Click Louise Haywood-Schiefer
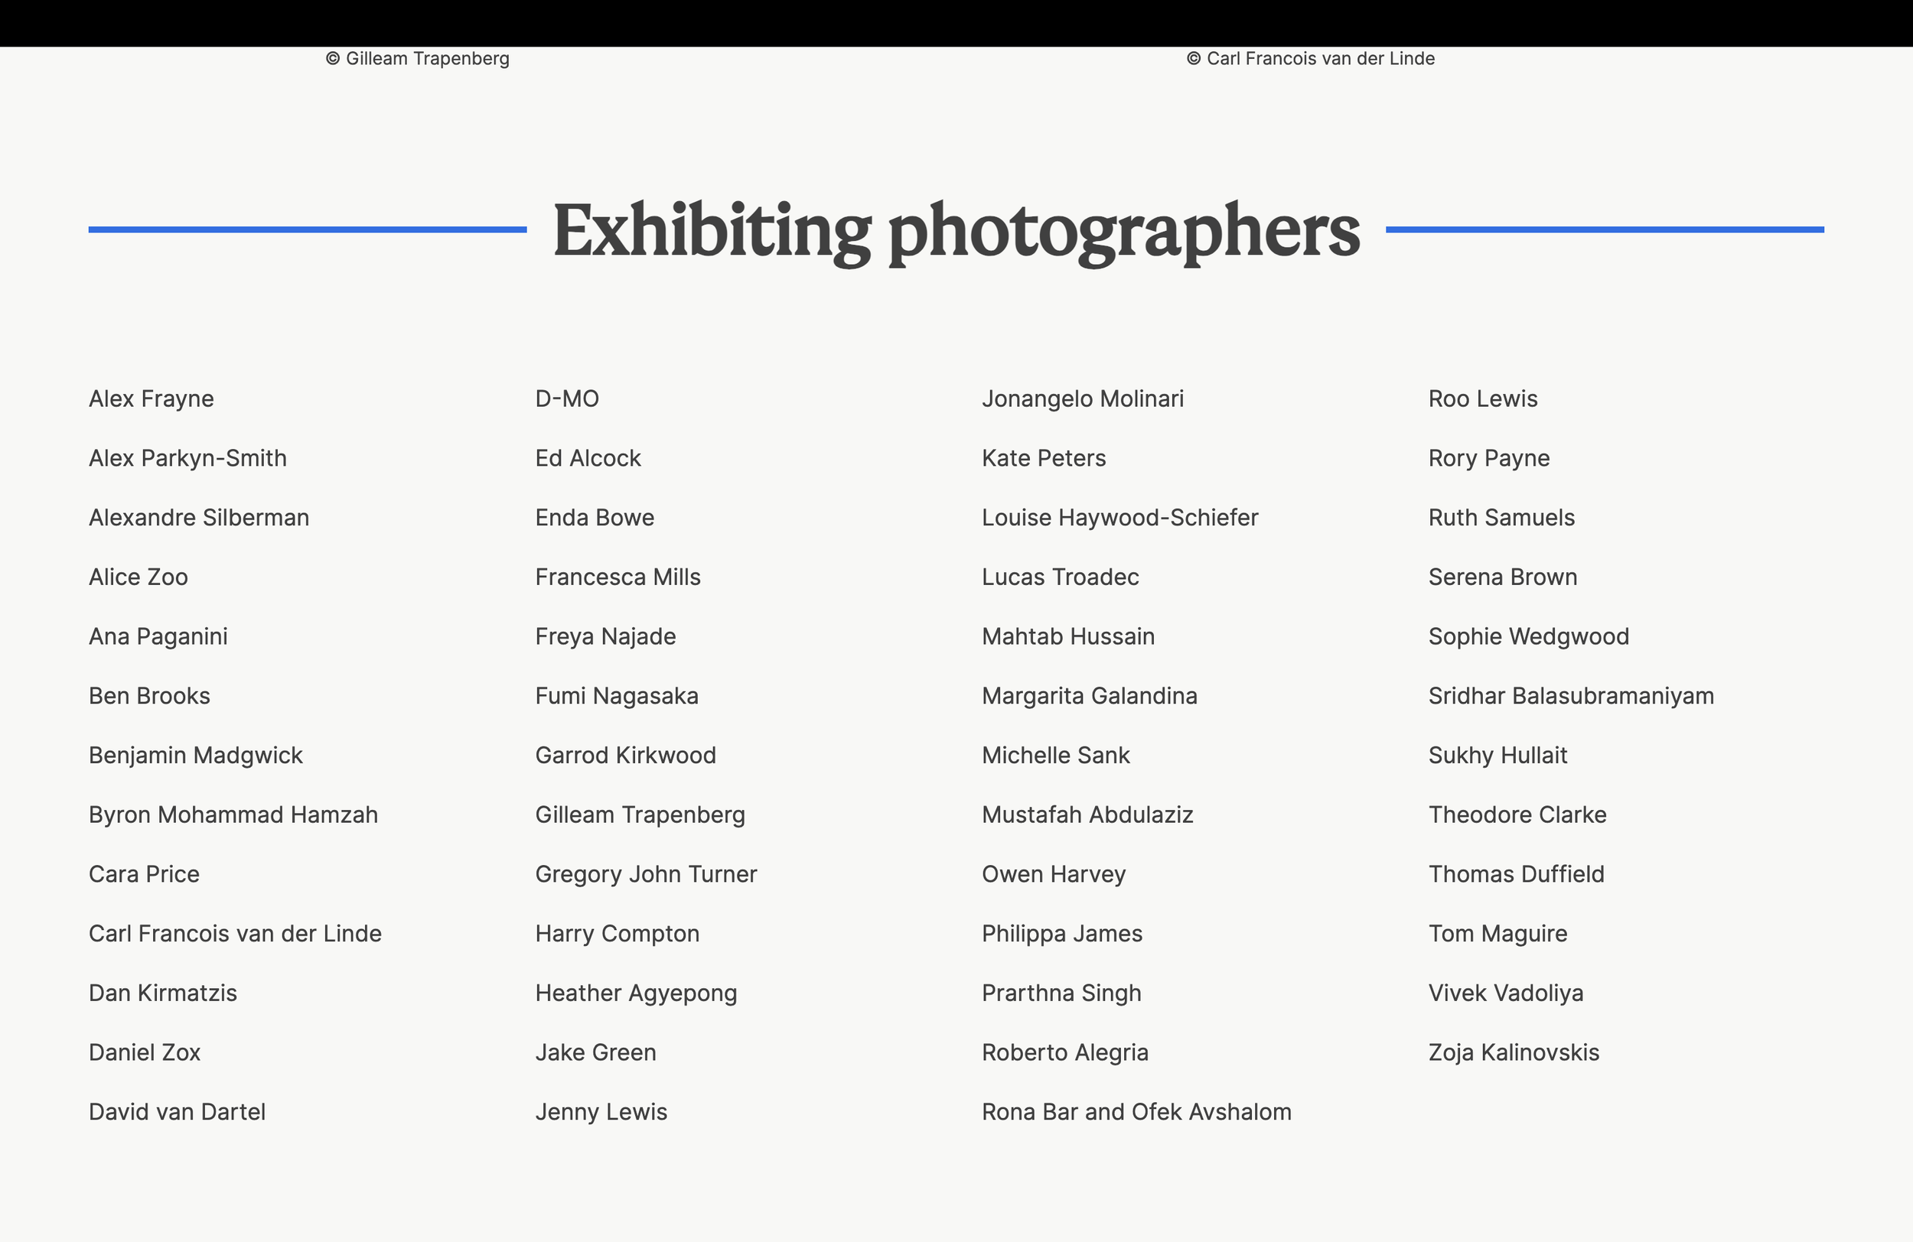The height and width of the screenshot is (1242, 1913). pos(1119,519)
